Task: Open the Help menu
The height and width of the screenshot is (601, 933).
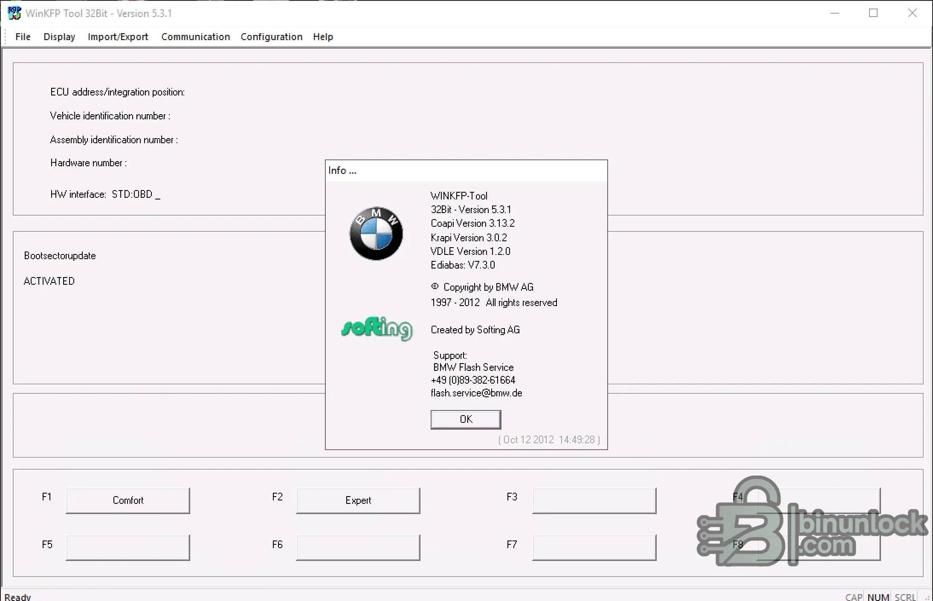Action: point(323,37)
